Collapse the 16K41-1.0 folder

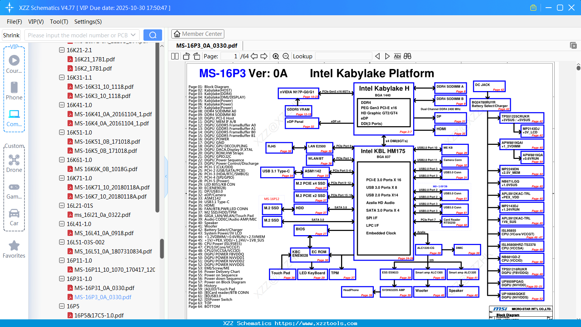click(62, 105)
